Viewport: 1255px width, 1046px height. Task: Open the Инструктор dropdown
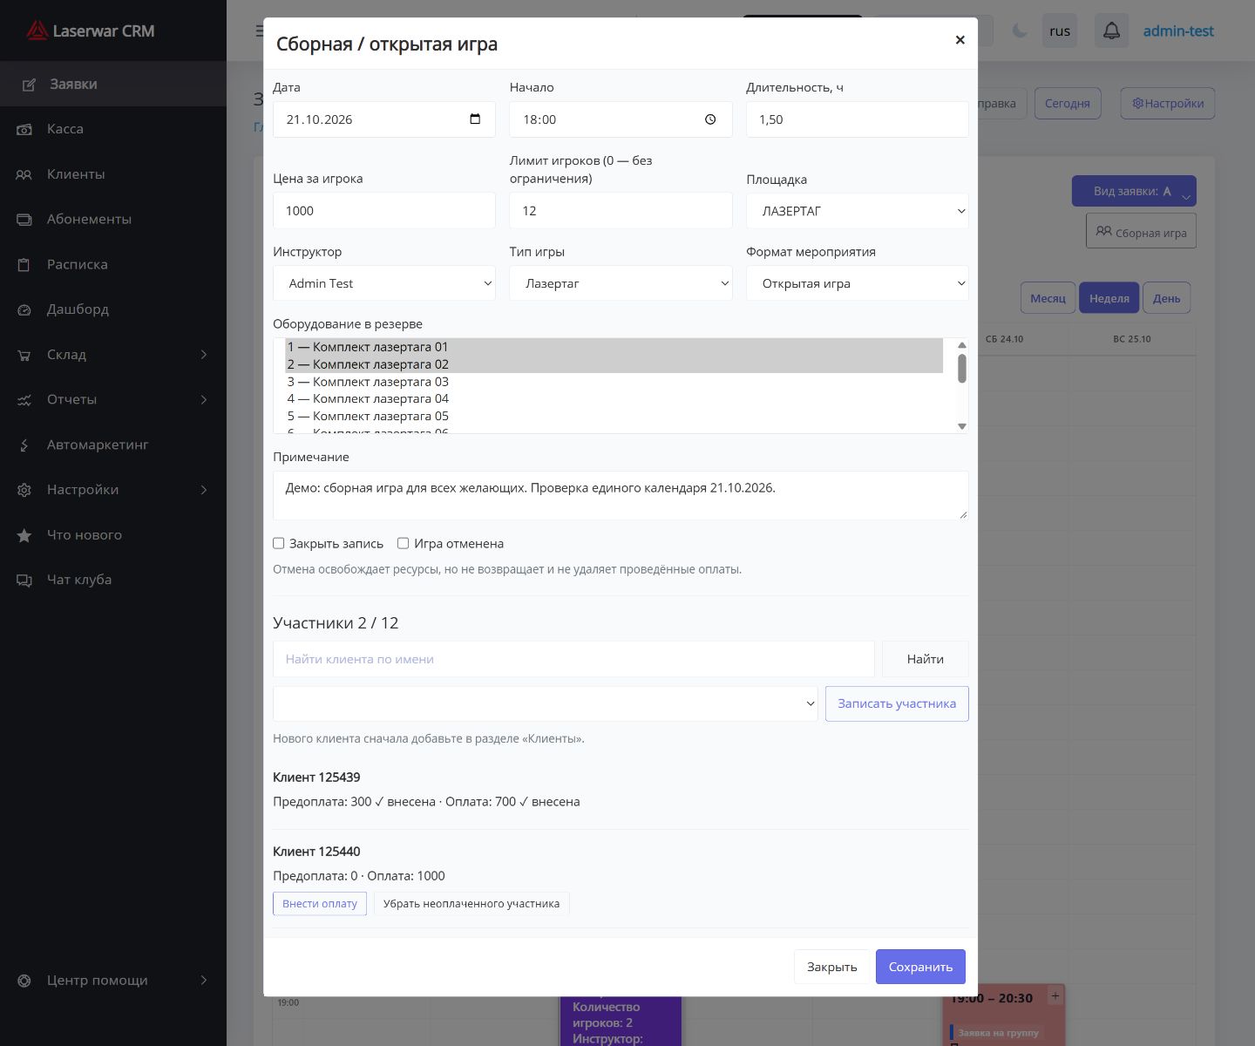tap(384, 283)
